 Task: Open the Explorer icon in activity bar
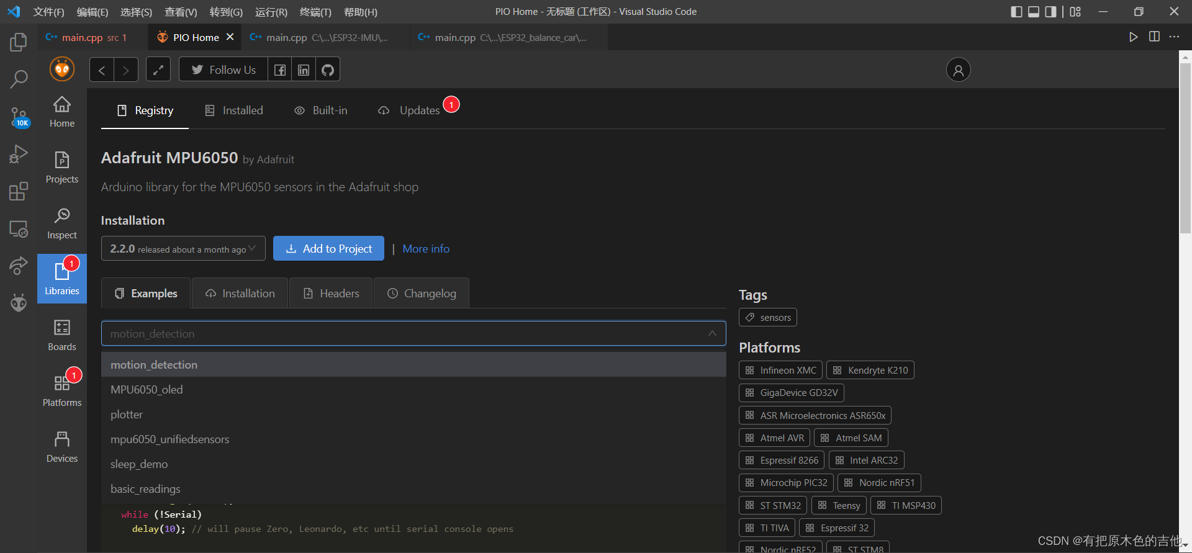point(19,42)
